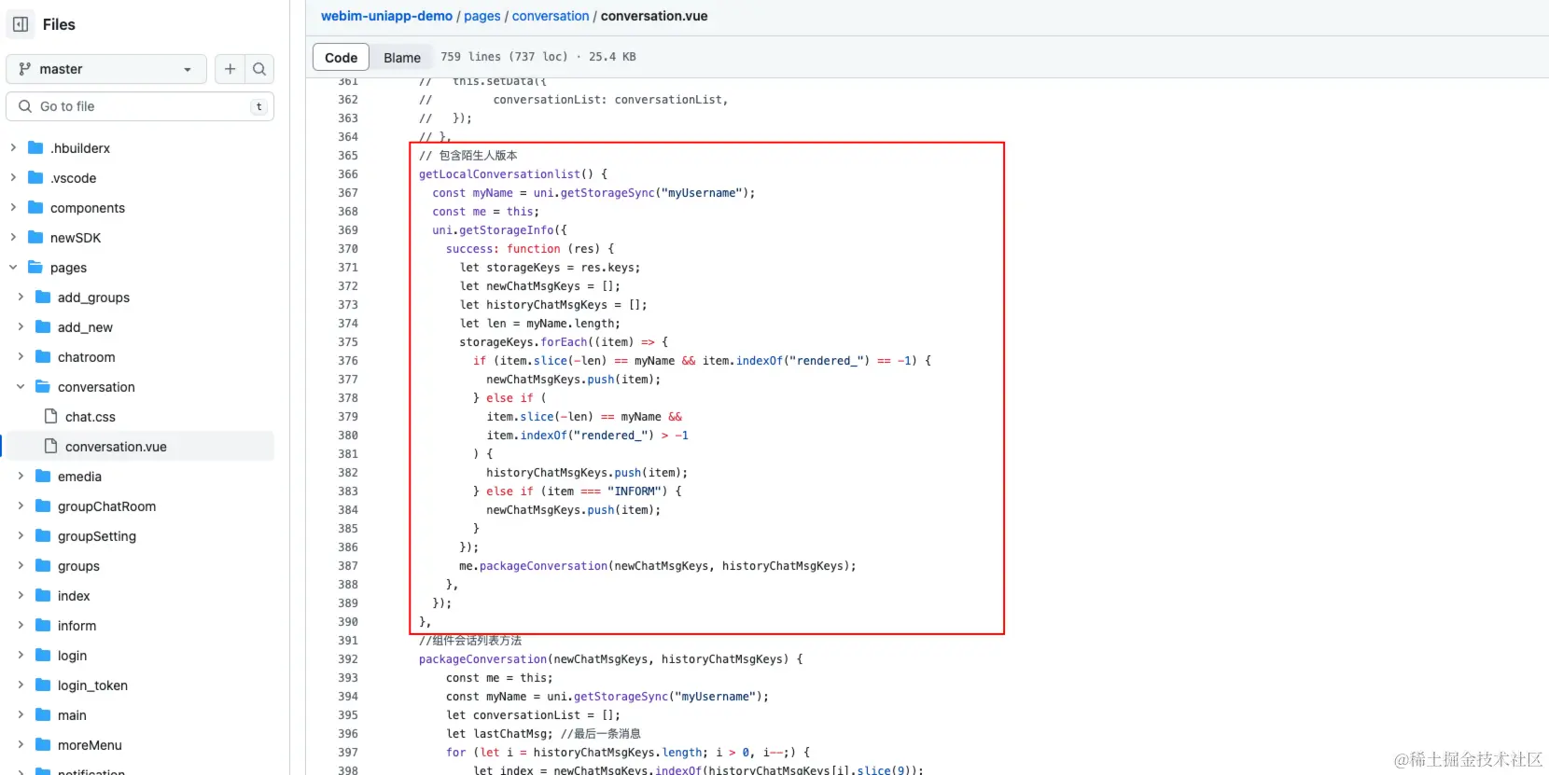Select the add_new folder icon
Image resolution: width=1549 pixels, height=775 pixels.
point(43,326)
